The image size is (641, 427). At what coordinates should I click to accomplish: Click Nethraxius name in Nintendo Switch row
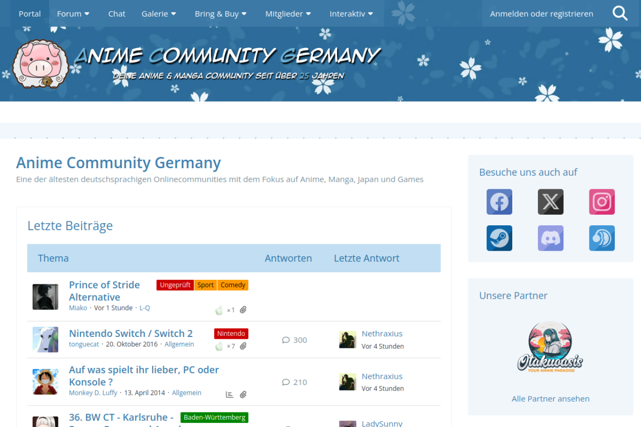click(382, 333)
